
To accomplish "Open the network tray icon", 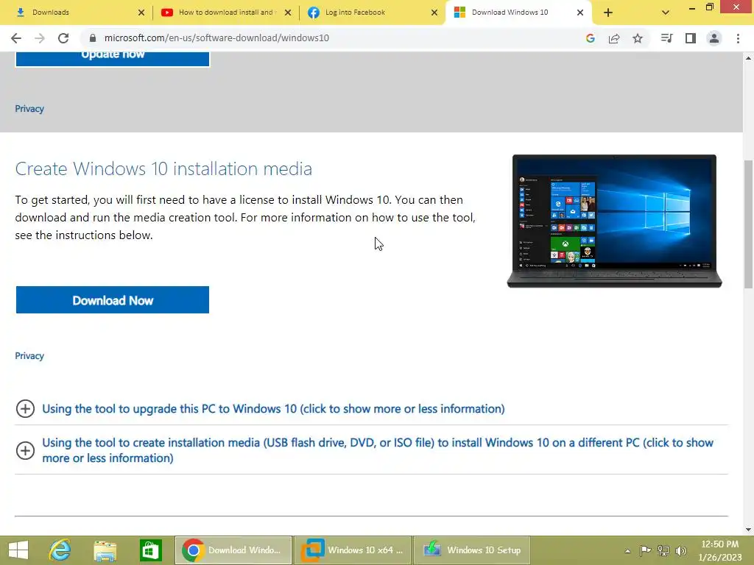I will click(663, 551).
